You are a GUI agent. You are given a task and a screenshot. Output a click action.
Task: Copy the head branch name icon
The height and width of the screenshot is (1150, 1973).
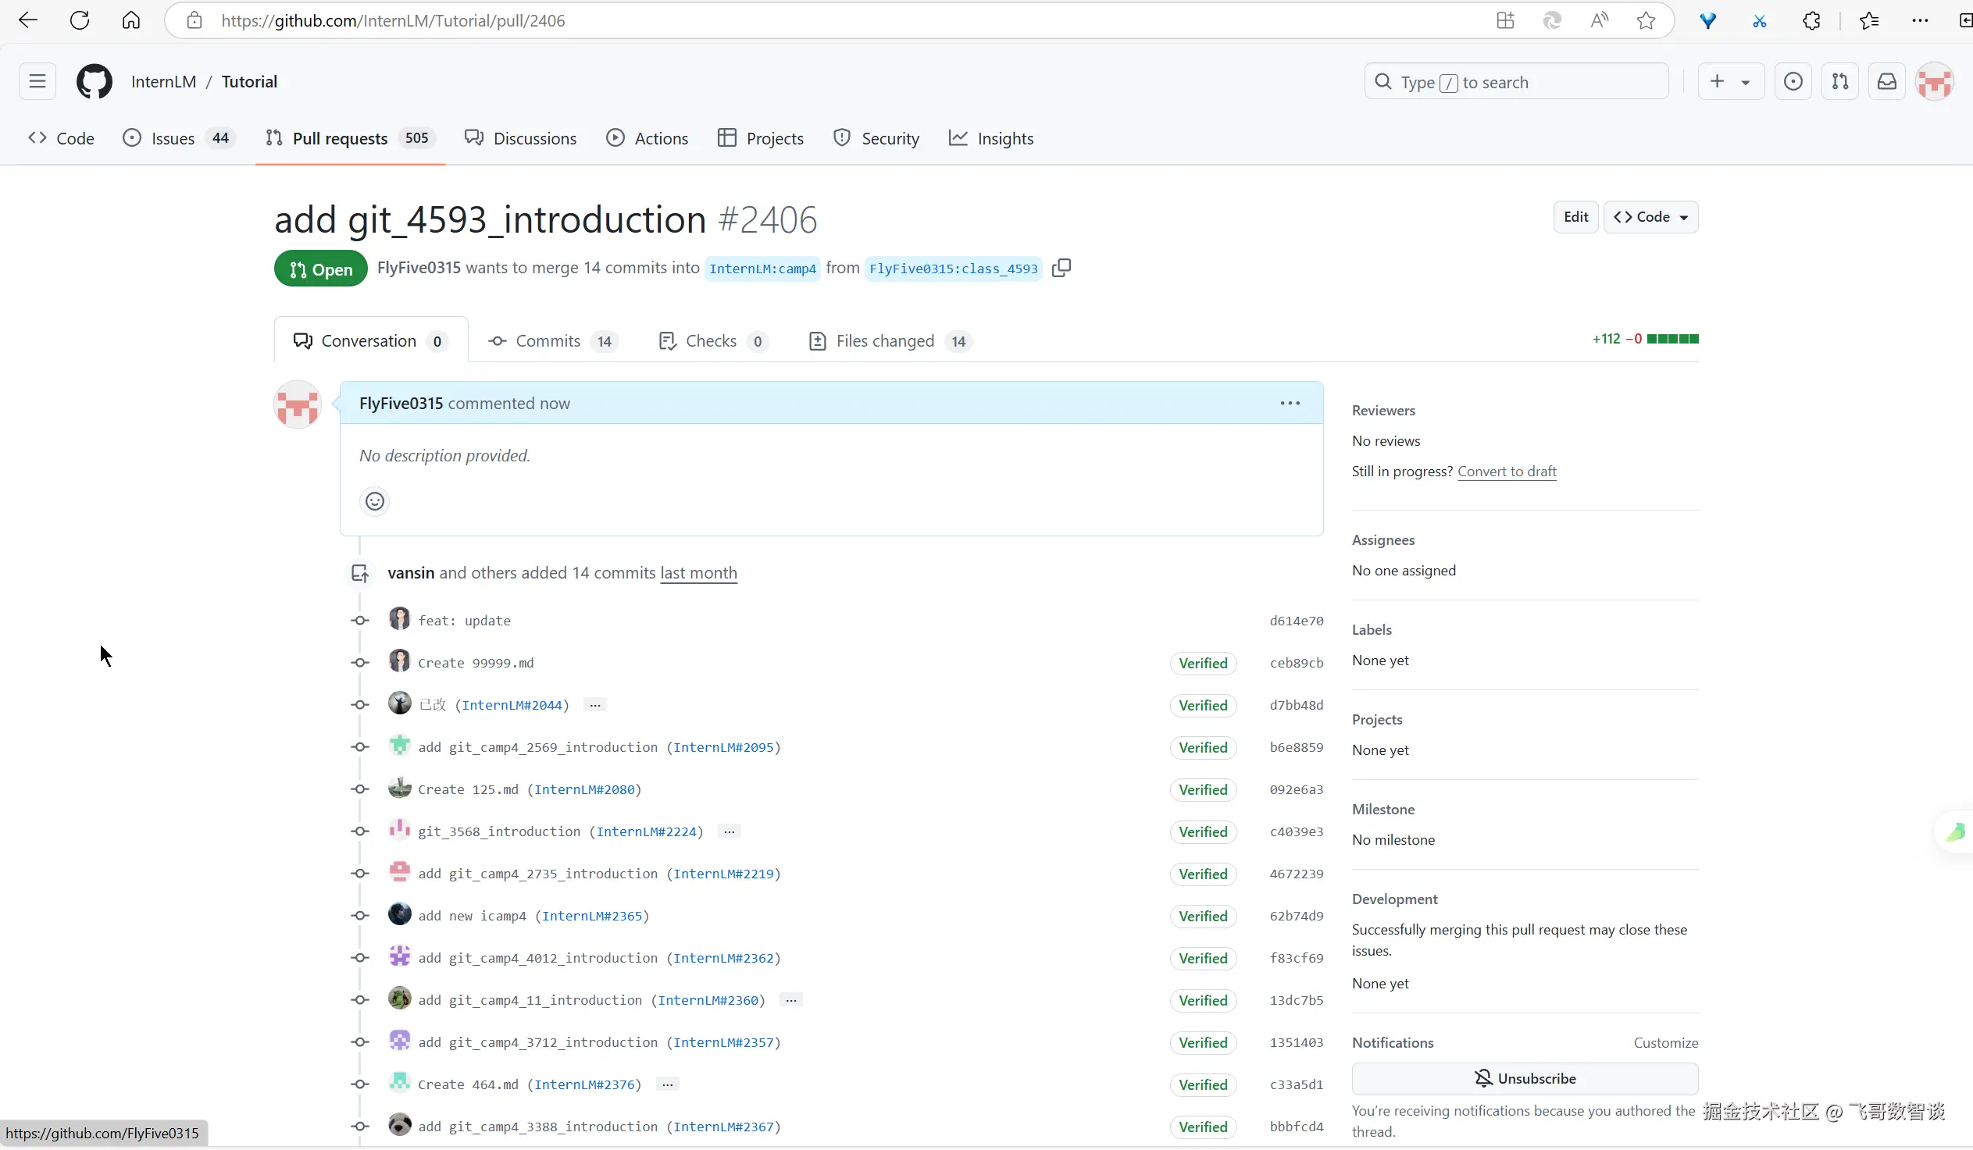1061,269
